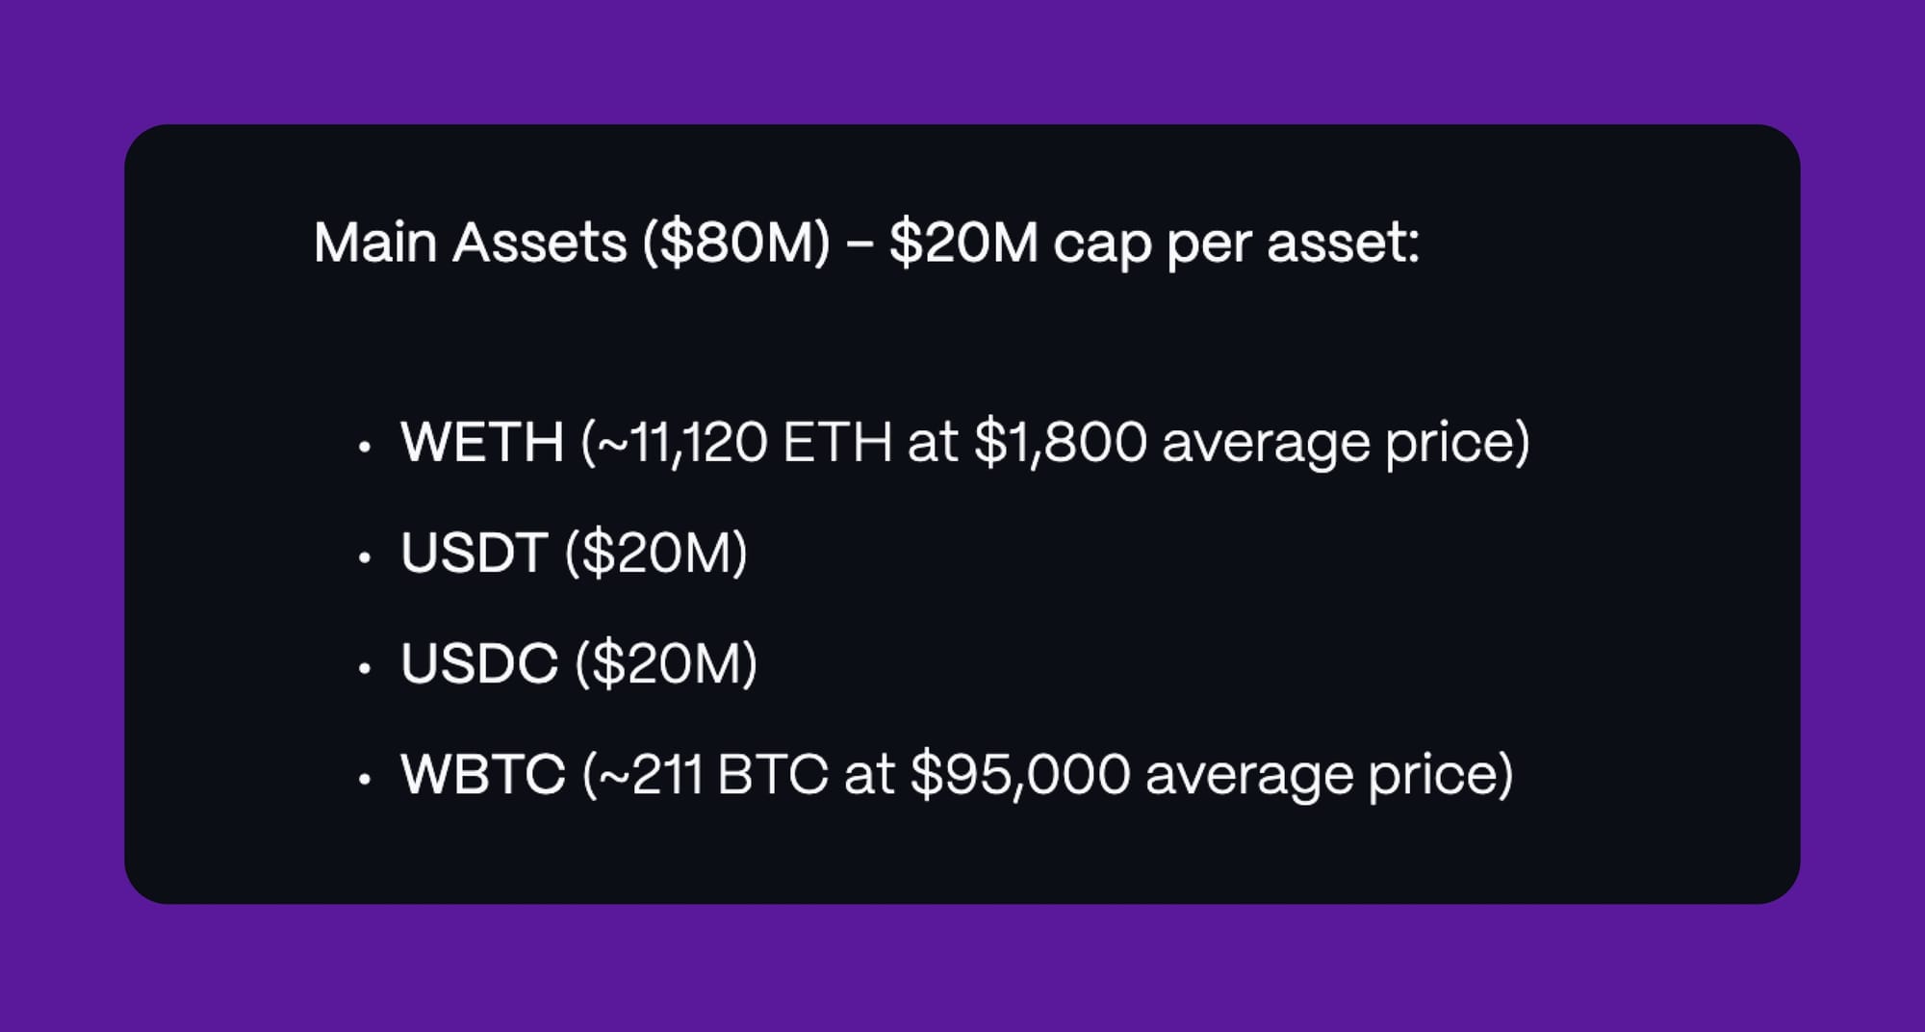Click the bullet dot before WETH
Viewport: 1925px width, 1032px height.
click(x=364, y=447)
